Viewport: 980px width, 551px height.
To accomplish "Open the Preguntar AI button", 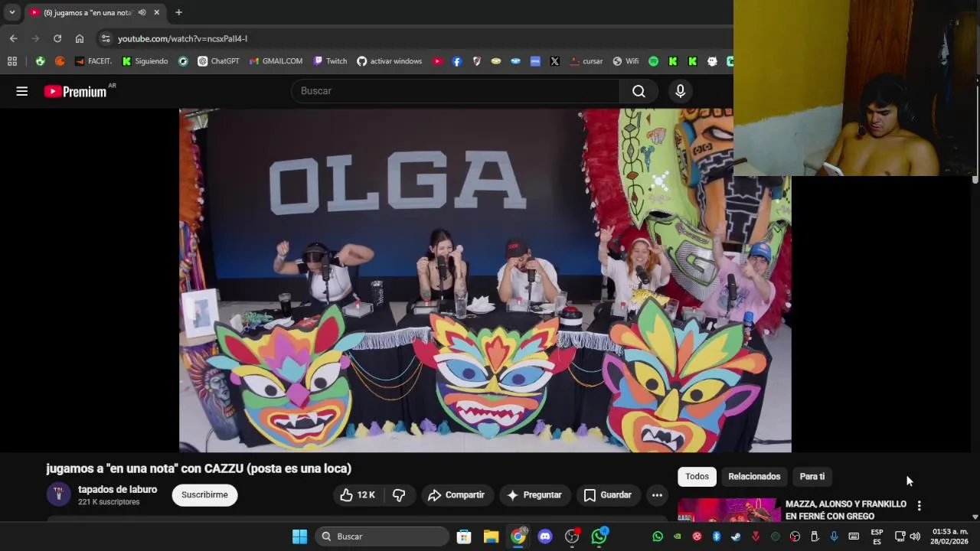I will (534, 495).
